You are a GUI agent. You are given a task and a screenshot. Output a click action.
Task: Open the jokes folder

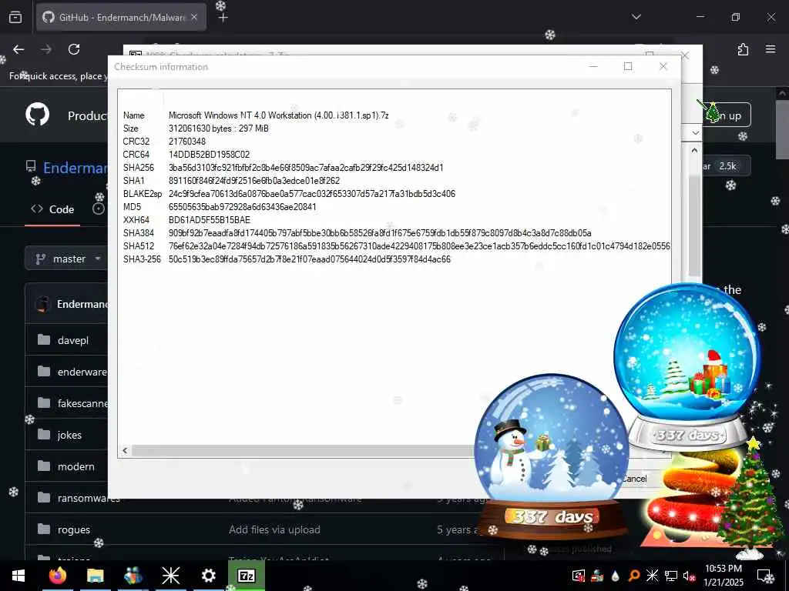point(69,436)
